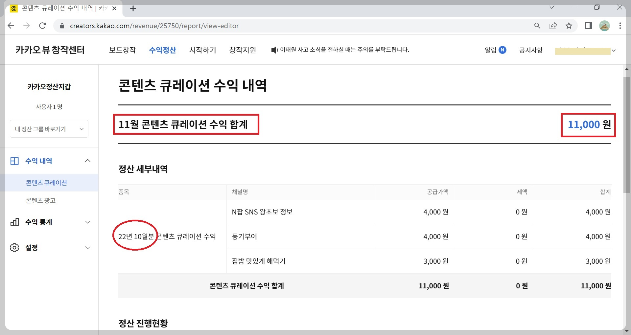Image resolution: width=631 pixels, height=335 pixels.
Task: Open the 공지사항 link
Action: (x=531, y=50)
